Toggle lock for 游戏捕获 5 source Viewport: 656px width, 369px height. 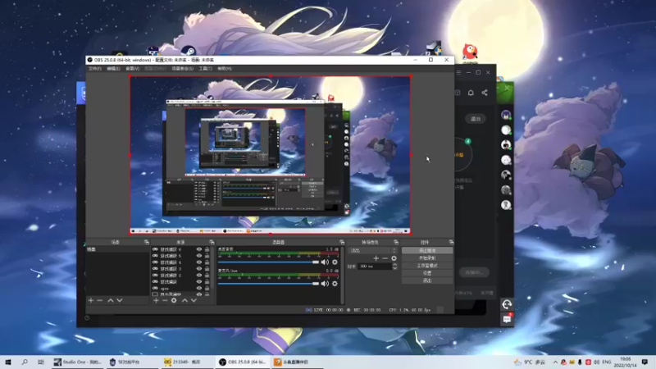(x=207, y=256)
